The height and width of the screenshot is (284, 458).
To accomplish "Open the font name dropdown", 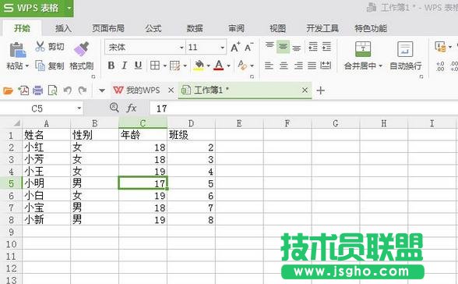I will pos(181,48).
